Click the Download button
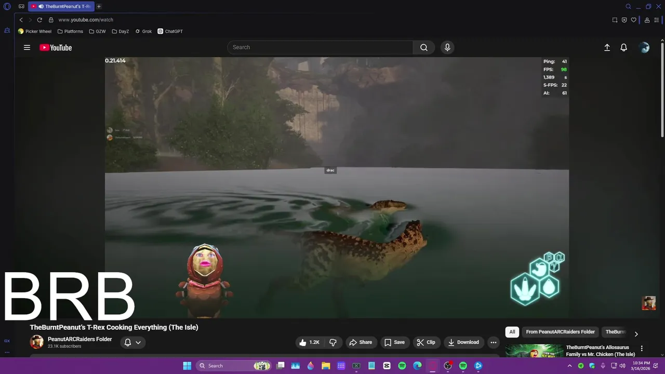This screenshot has height=374, width=665. coord(464,342)
